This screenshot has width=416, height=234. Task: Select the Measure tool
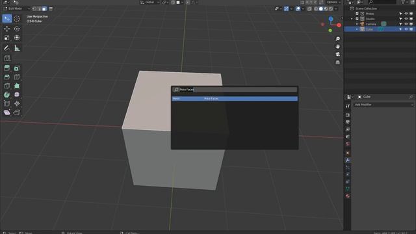click(17, 48)
